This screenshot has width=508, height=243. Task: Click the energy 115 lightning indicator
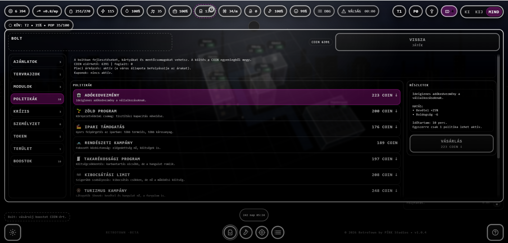click(107, 11)
